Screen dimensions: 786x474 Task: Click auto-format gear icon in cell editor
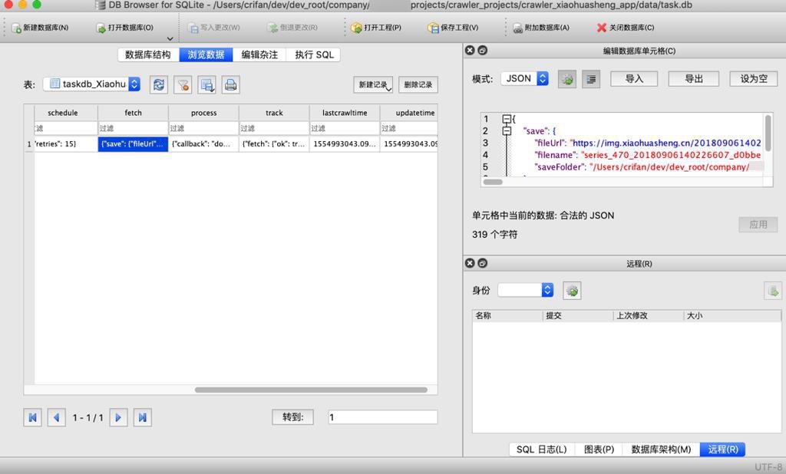567,79
